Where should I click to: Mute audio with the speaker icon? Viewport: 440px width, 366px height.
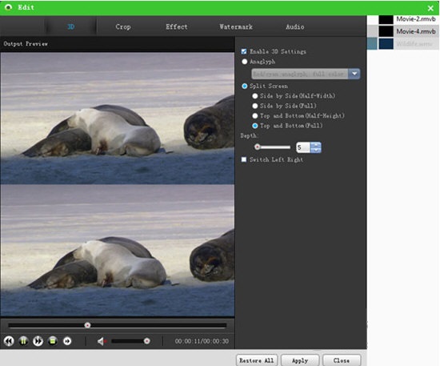point(102,341)
